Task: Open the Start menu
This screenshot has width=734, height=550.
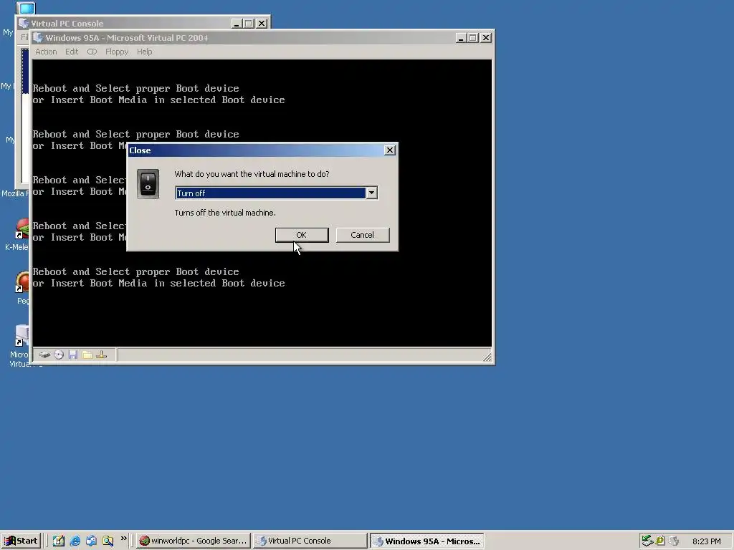Action: [x=21, y=541]
